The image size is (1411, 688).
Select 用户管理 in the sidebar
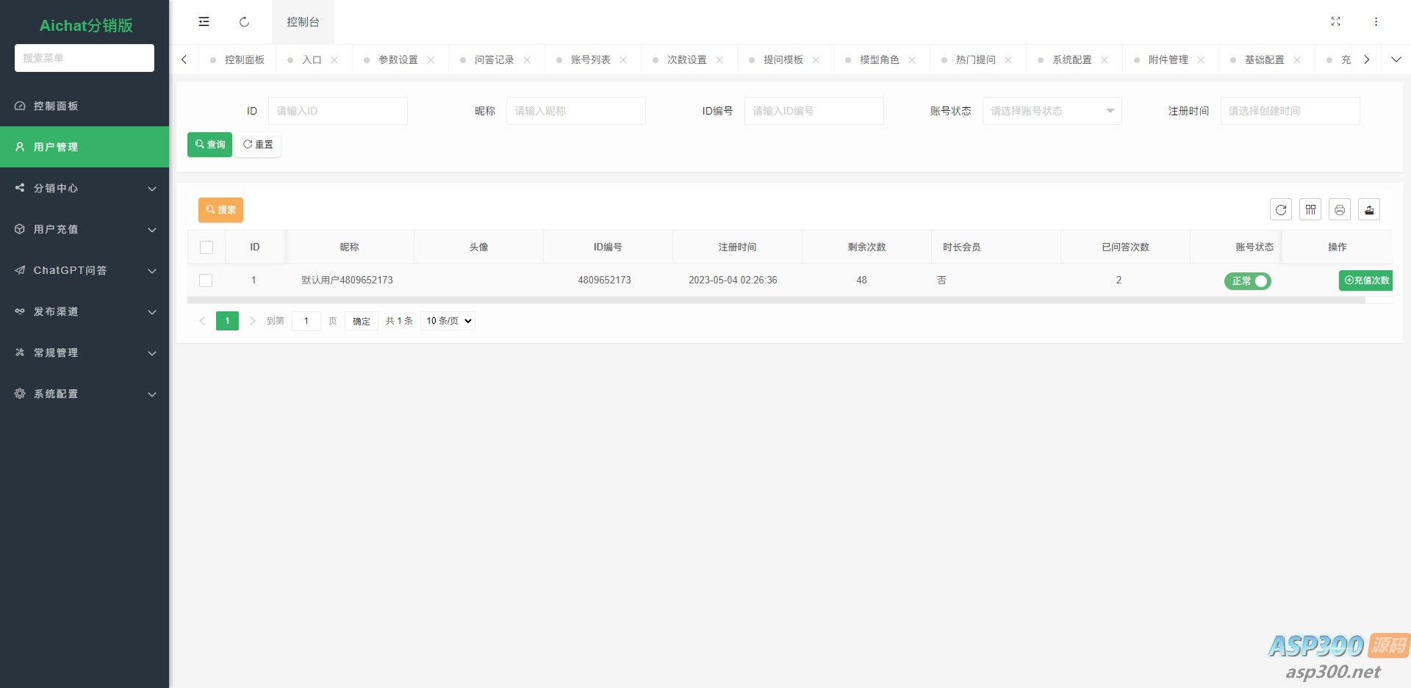tap(85, 147)
